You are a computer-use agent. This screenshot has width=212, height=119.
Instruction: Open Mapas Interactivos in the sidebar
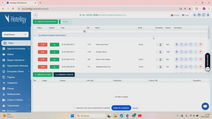(16, 60)
